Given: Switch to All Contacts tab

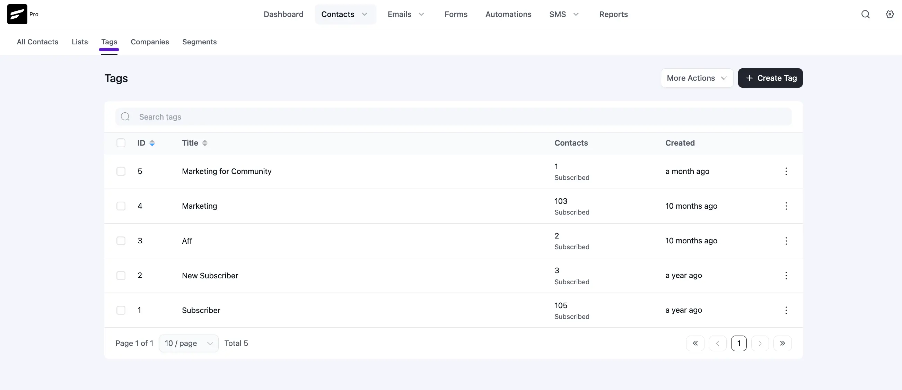Looking at the screenshot, I should [x=37, y=42].
